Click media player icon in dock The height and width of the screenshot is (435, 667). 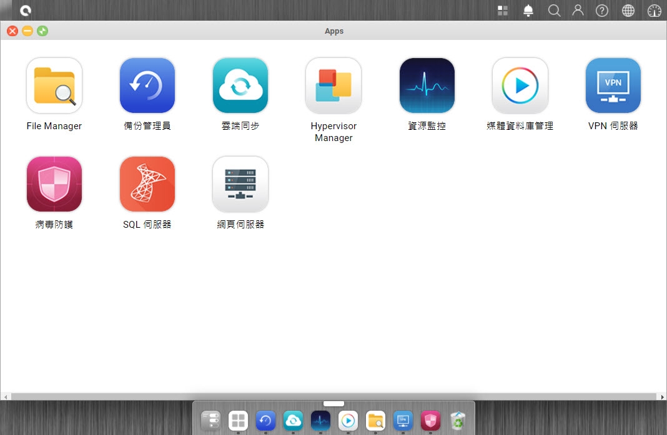pyautogui.click(x=348, y=421)
